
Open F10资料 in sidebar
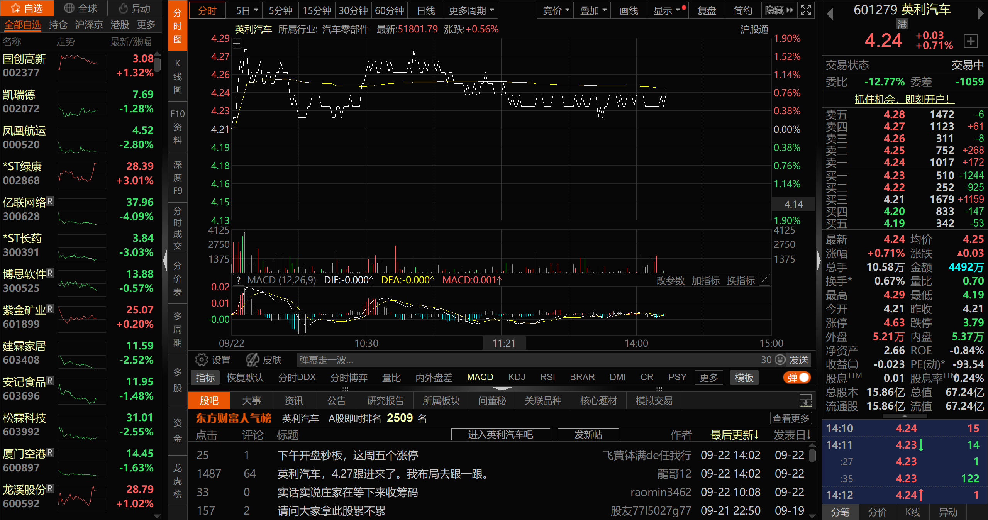pos(178,127)
